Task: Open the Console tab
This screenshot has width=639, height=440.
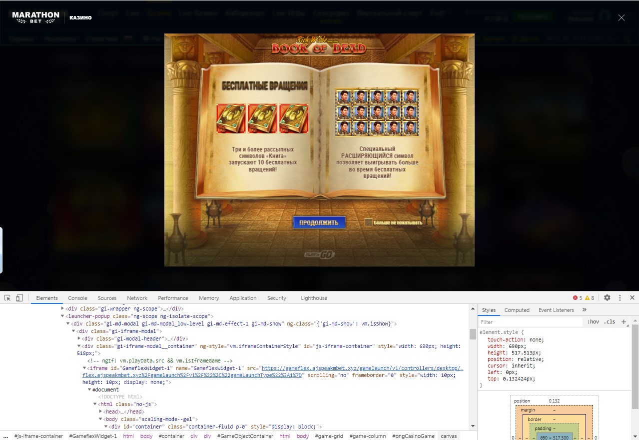Action: tap(77, 298)
